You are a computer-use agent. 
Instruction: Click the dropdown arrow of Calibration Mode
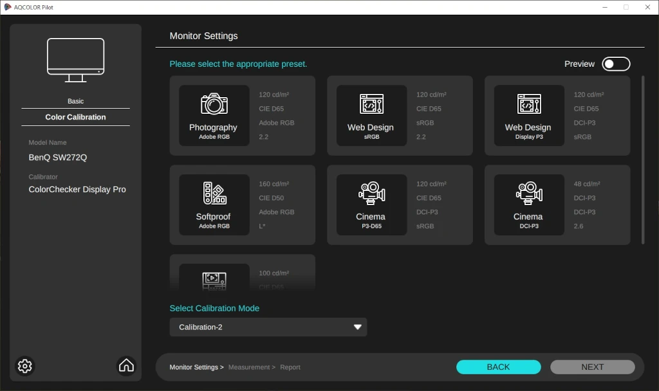pyautogui.click(x=358, y=327)
